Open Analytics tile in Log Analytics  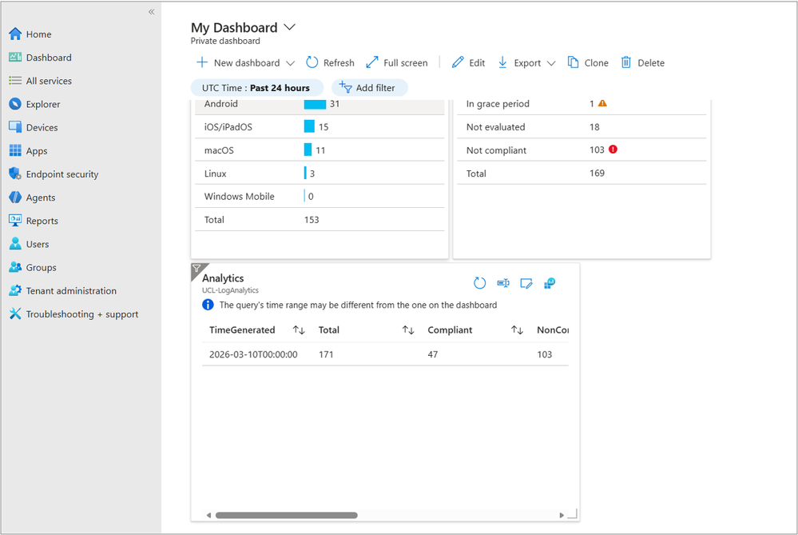pyautogui.click(x=550, y=283)
